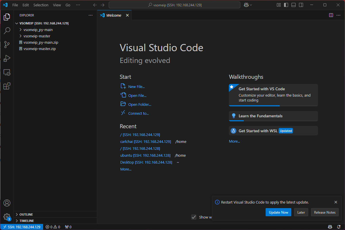The width and height of the screenshot is (345, 230).
Task: Open Customize Layout icon
Action: point(279,5)
